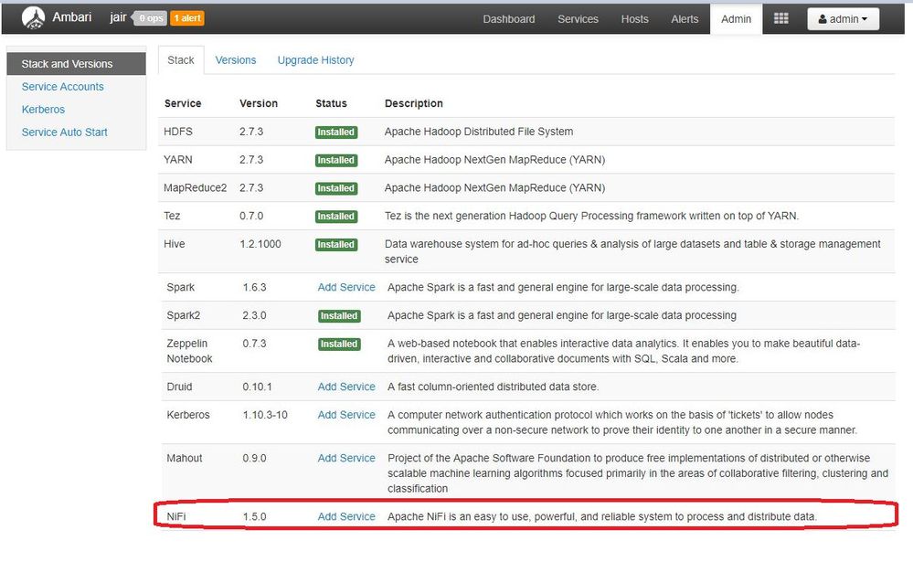Click the Hive service name
The image size is (913, 562).
click(x=174, y=244)
